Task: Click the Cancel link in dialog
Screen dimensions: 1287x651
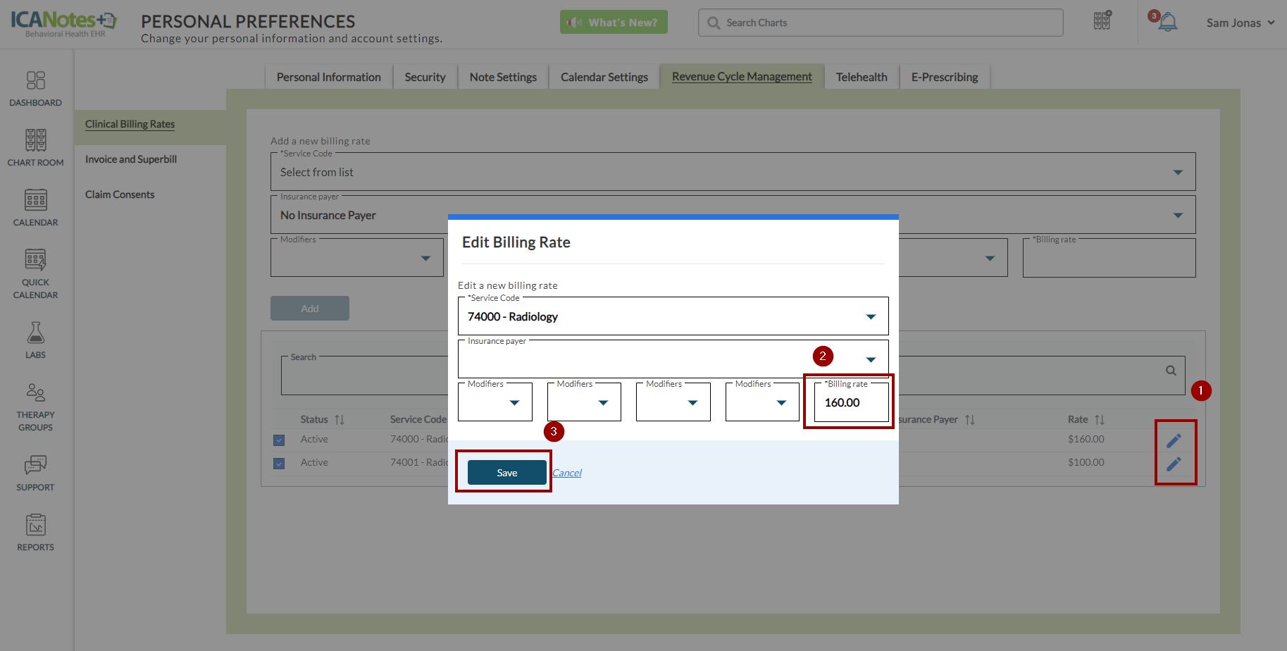Action: [x=567, y=473]
